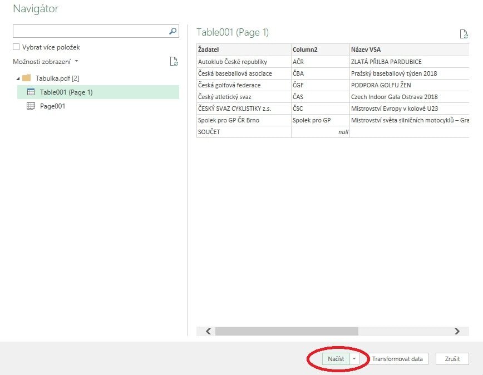The image size is (483, 375).
Task: Click the PODPORA GOLFU ŽEN cell
Action: pos(410,85)
